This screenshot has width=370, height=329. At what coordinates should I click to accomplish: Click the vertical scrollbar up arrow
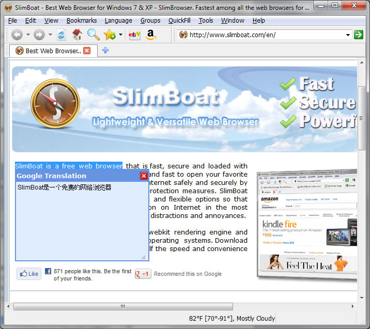coord(362,62)
